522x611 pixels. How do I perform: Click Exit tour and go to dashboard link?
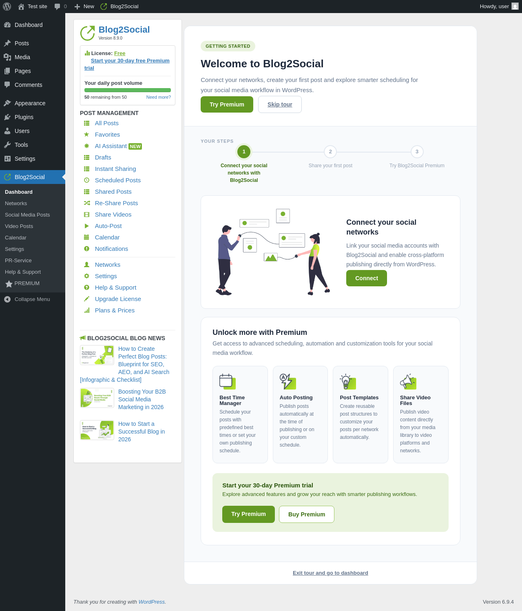(x=330, y=573)
